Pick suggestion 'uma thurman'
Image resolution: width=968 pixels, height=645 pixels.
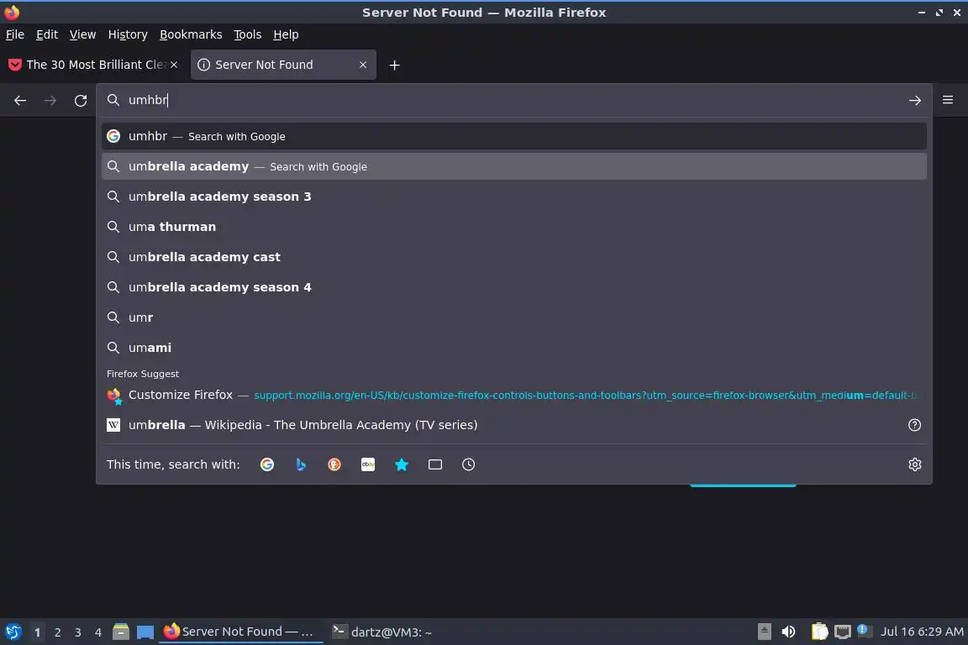click(x=513, y=227)
